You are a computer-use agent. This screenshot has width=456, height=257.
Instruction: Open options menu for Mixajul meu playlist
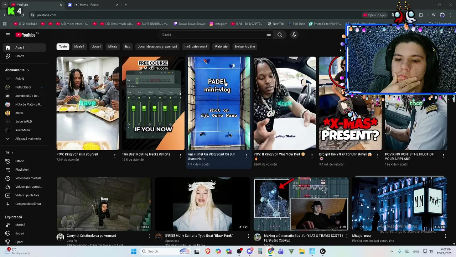tap(445, 236)
